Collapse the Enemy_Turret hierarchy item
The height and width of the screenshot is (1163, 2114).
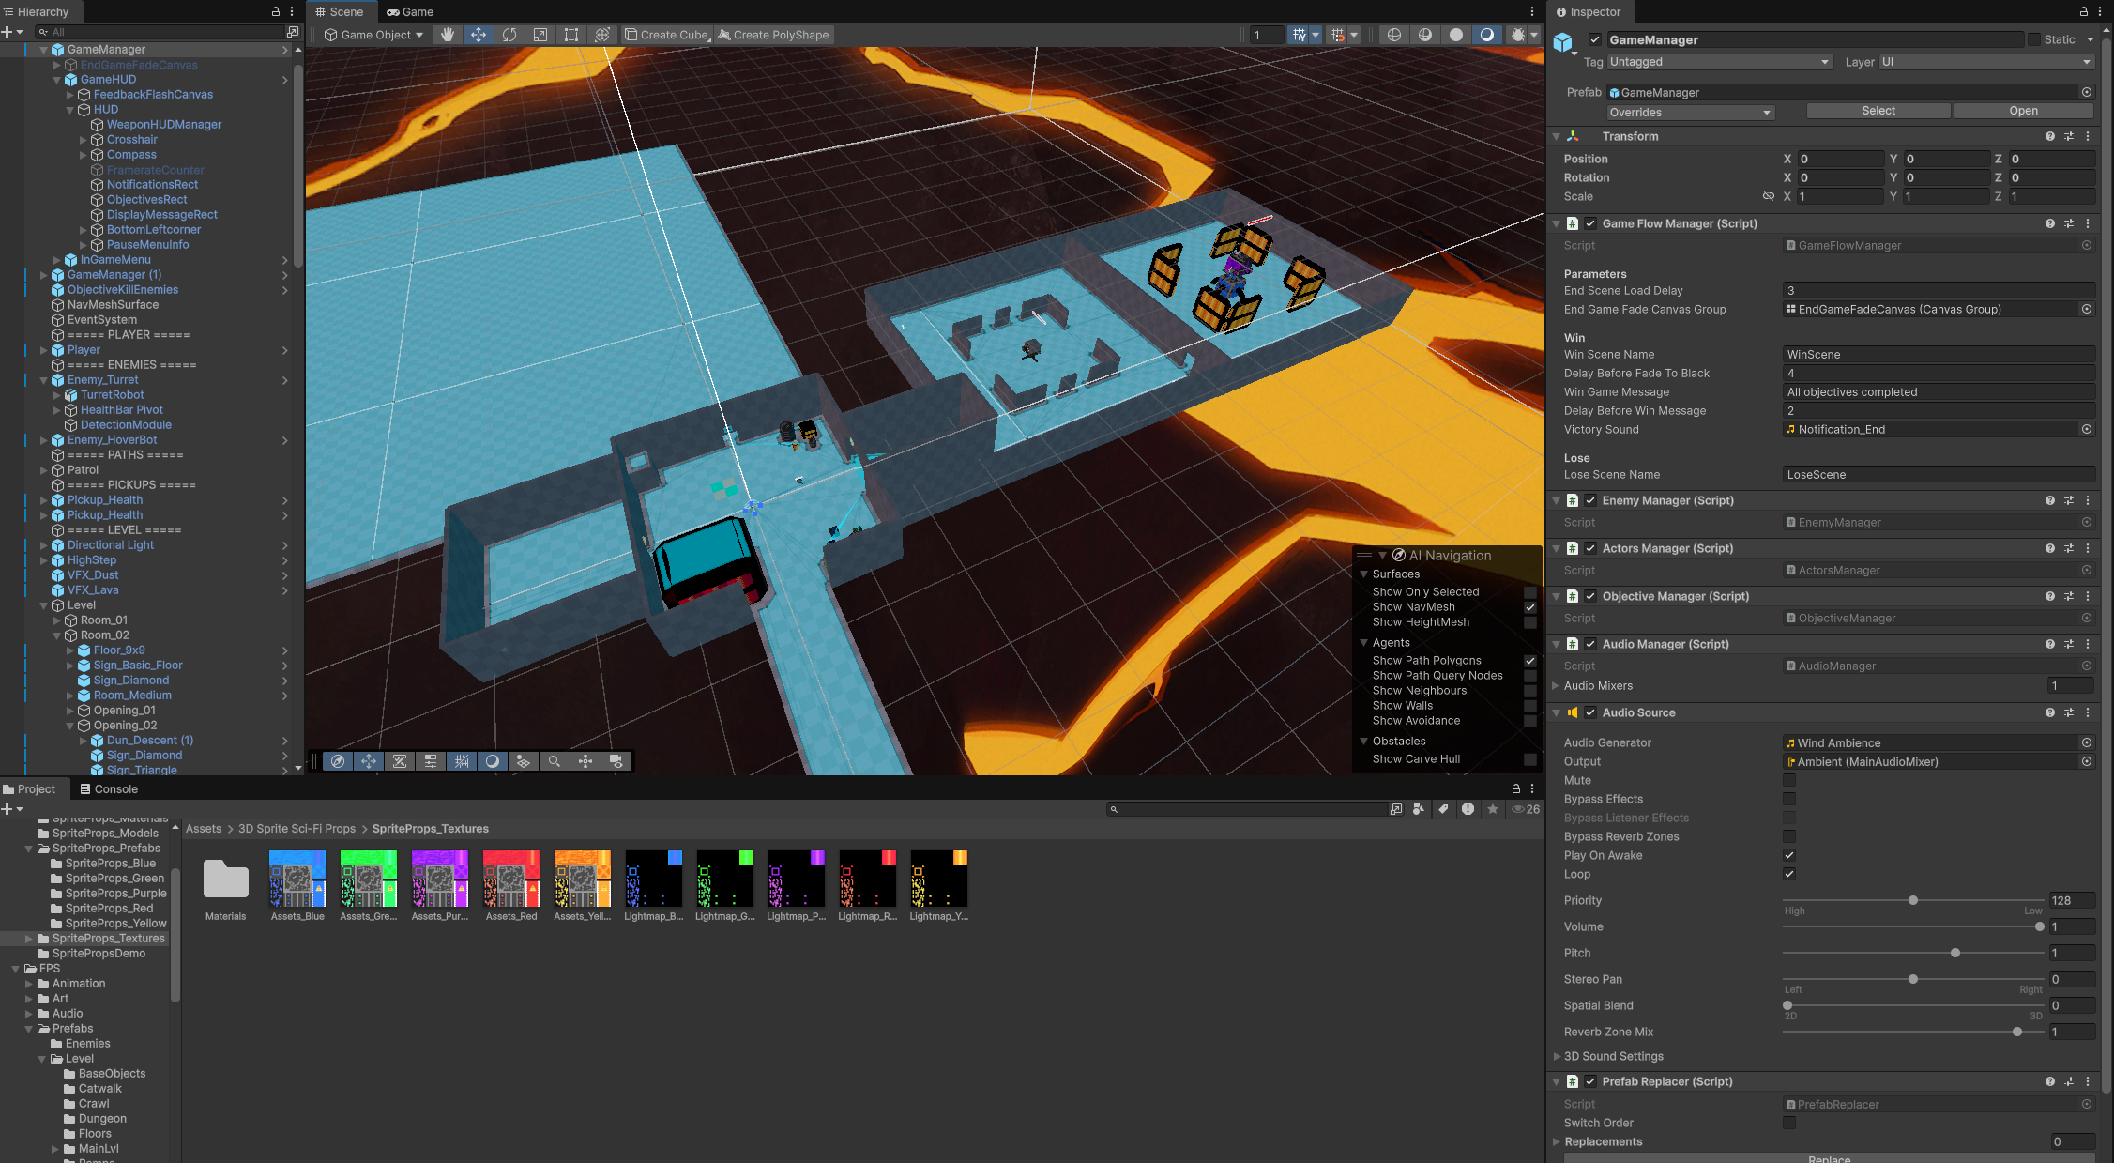click(x=44, y=380)
